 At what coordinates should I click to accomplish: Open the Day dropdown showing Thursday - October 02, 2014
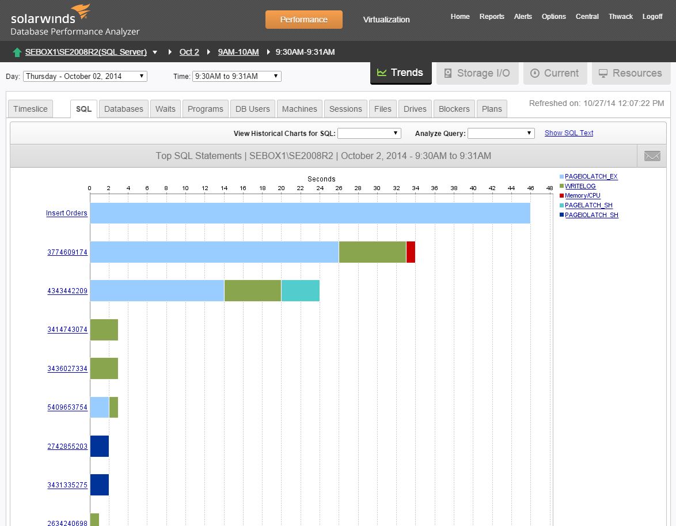85,77
